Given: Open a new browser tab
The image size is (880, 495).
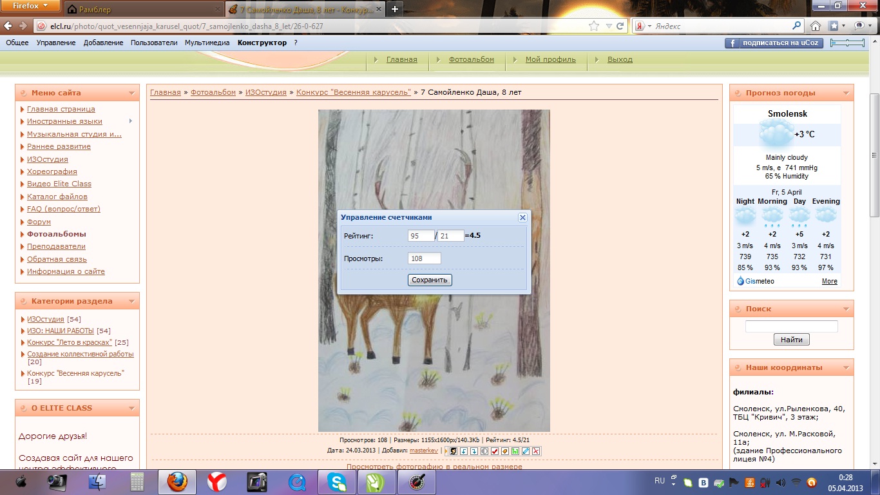Looking at the screenshot, I should tap(394, 9).
